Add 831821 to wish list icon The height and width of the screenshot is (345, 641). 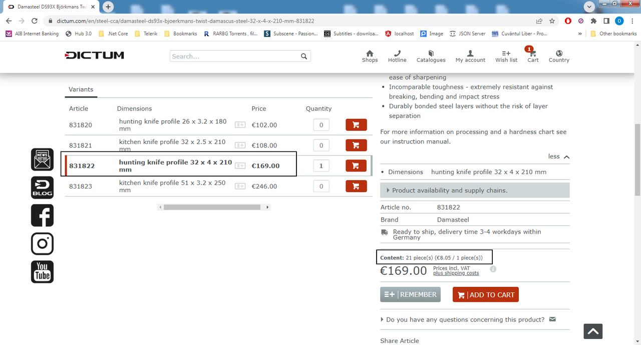pyautogui.click(x=240, y=145)
